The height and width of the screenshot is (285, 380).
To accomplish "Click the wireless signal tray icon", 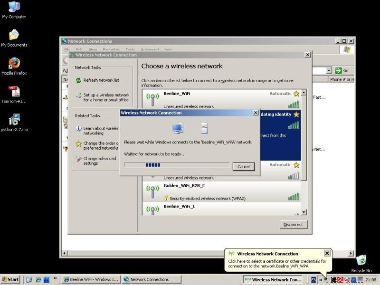I will [347, 280].
